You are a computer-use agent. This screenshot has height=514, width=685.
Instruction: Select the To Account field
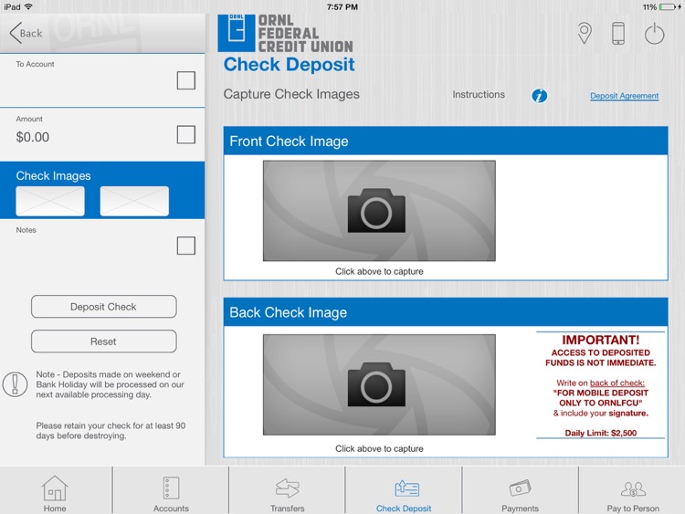tap(102, 80)
